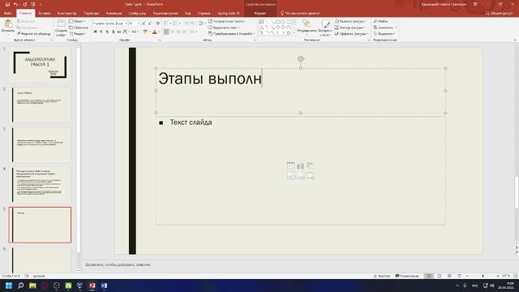Open the Layout (Макет) dropdown
519x292 pixels.
[x=77, y=21]
